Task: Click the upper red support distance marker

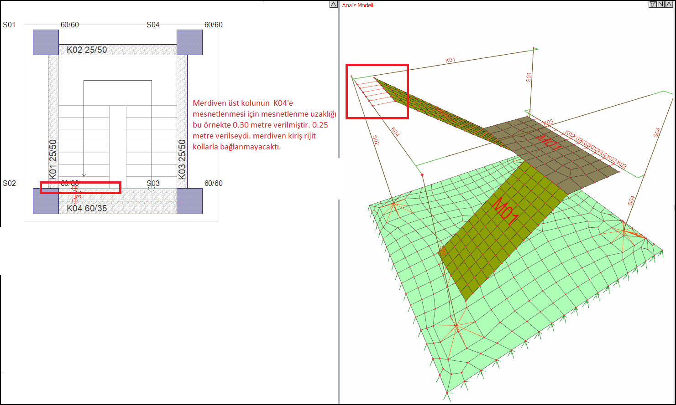Action: [75, 188]
